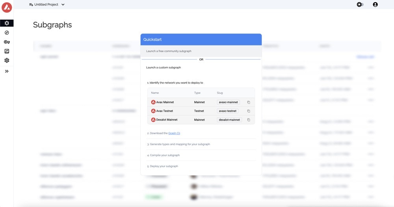Copy the avaxc-testnet slug
This screenshot has height=207, width=394.
pyautogui.click(x=249, y=111)
